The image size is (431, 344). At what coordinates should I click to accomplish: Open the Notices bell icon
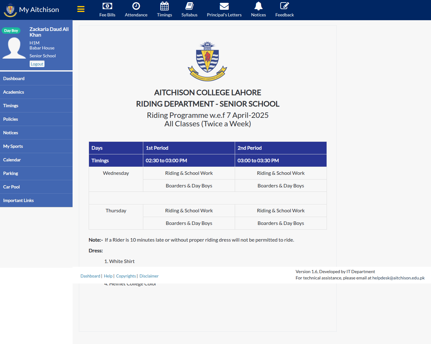tap(258, 6)
